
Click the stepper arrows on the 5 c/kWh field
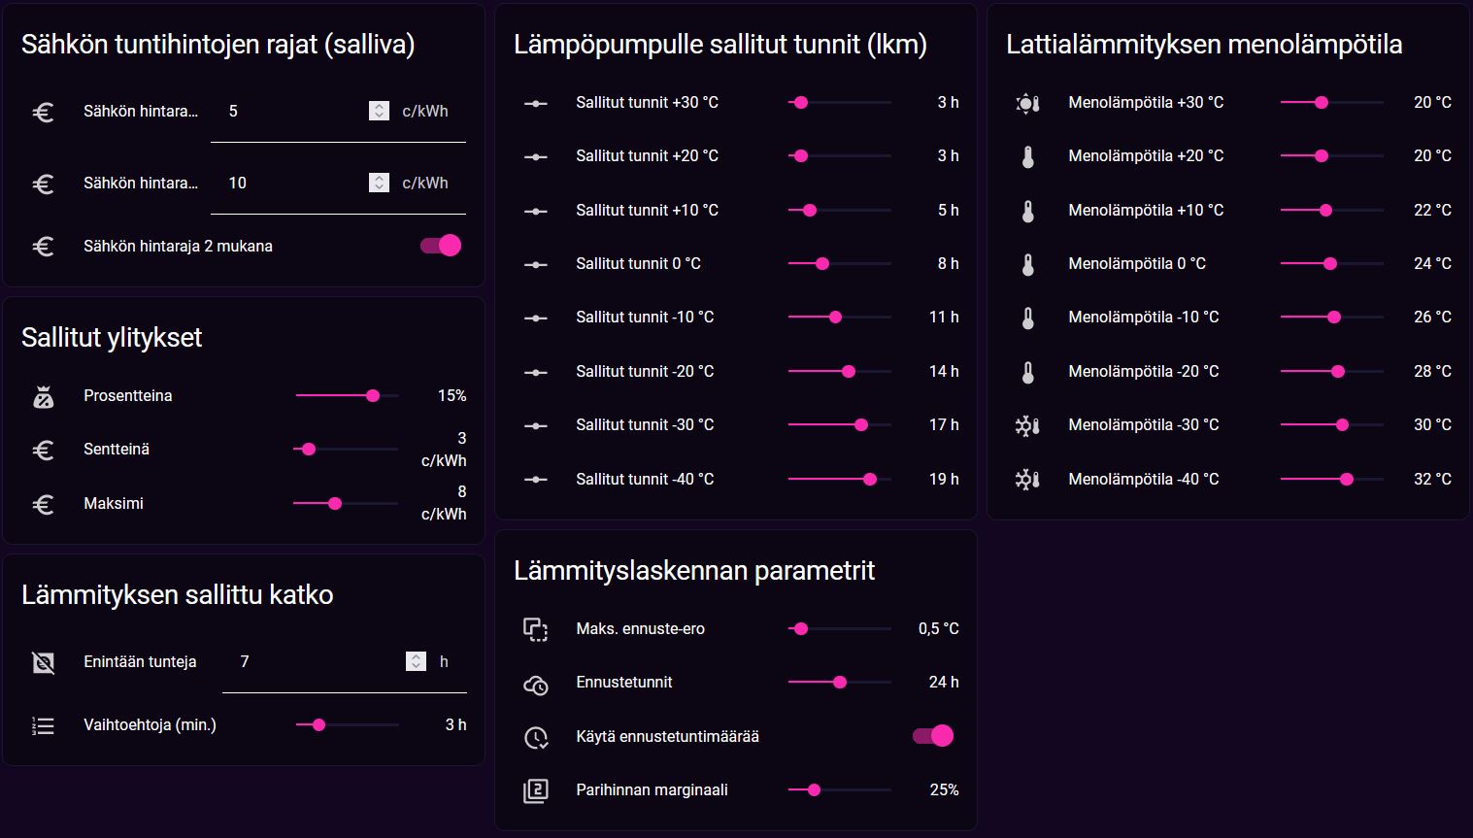click(x=378, y=110)
